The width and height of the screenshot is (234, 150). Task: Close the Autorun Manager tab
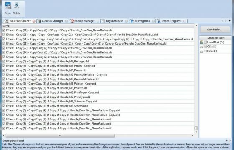[x=66, y=21]
